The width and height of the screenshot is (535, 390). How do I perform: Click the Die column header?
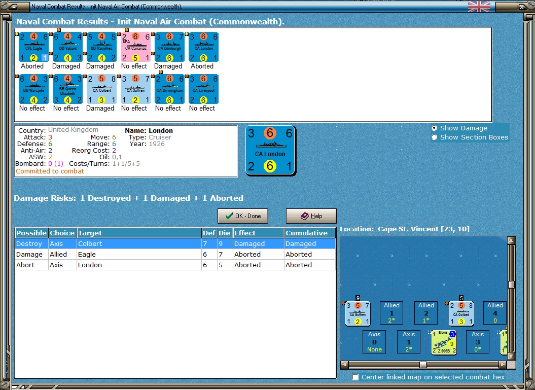click(x=225, y=233)
